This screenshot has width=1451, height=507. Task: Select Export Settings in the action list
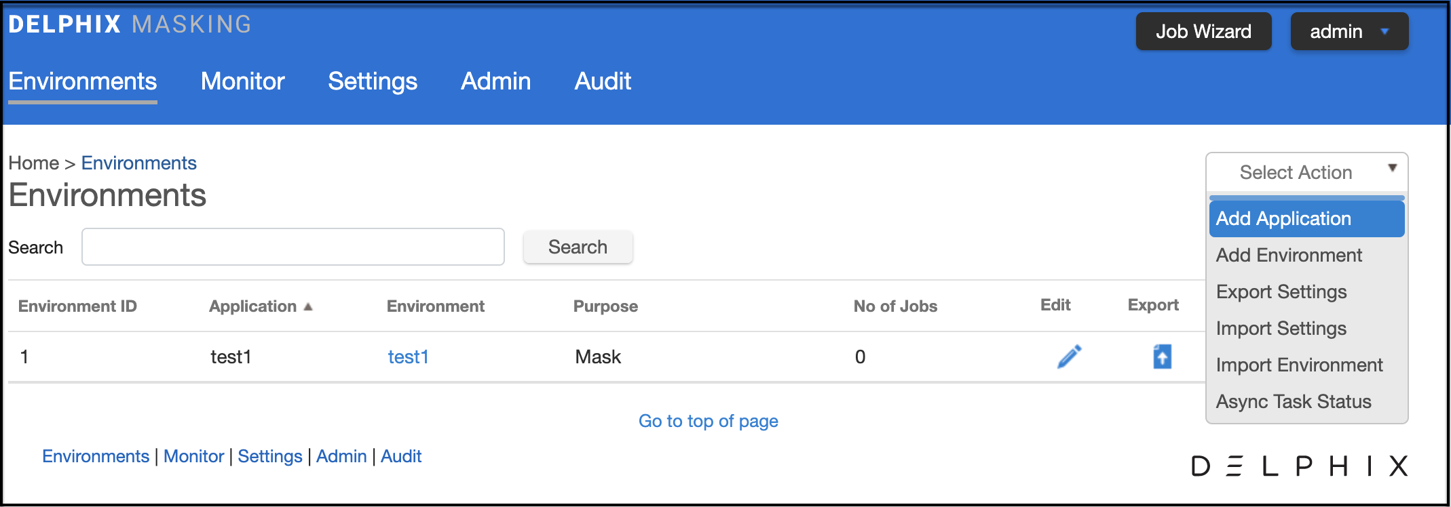click(x=1281, y=292)
